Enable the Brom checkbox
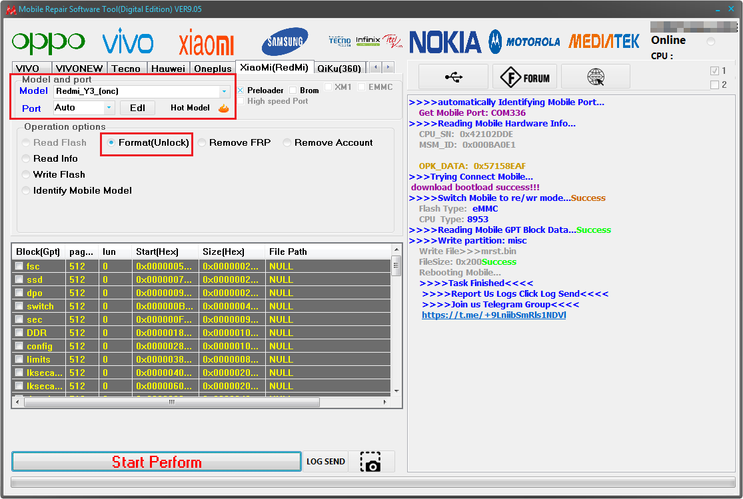The height and width of the screenshot is (499, 743). pyautogui.click(x=293, y=90)
